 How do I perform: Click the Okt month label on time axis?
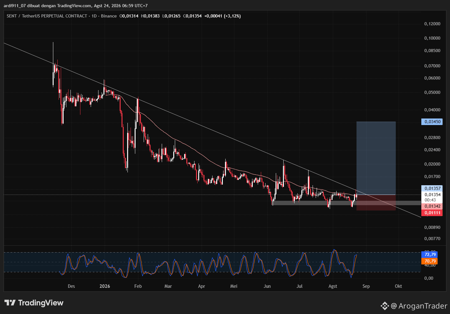398,286
